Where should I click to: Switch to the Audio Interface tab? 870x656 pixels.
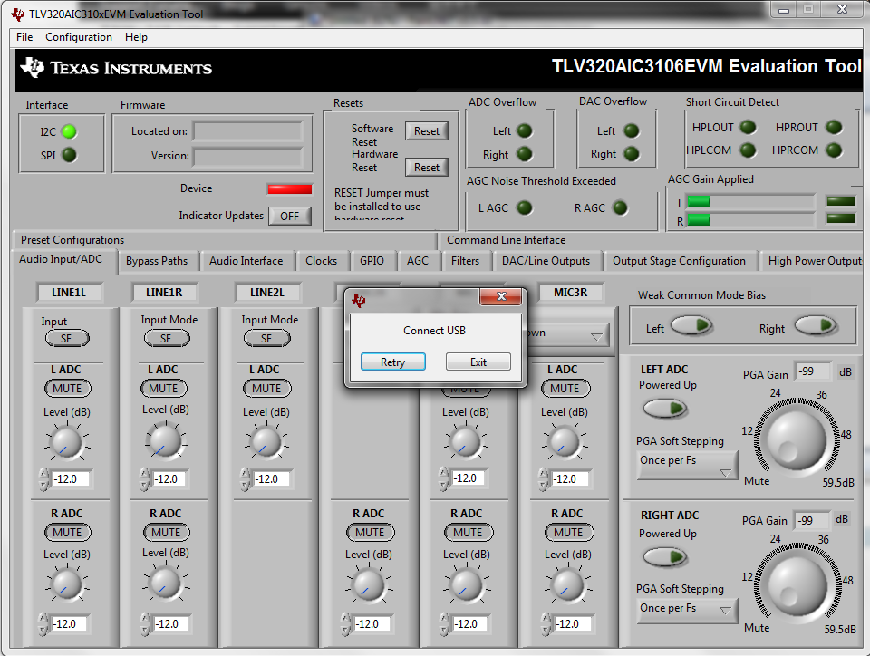tap(246, 261)
